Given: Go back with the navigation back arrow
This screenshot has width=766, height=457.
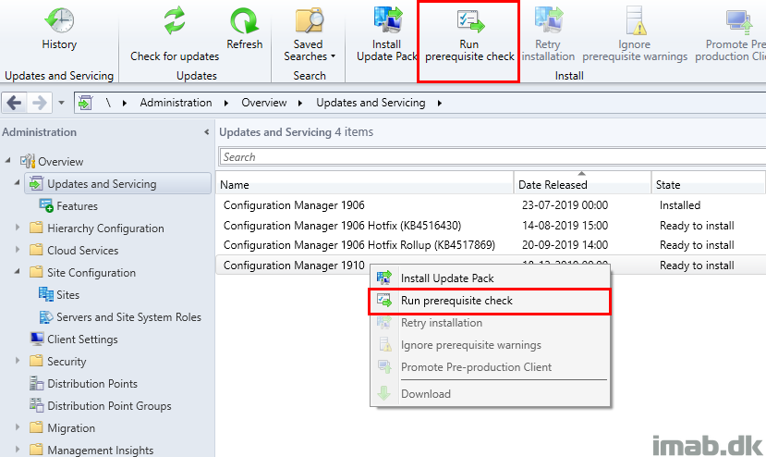Looking at the screenshot, I should pos(14,103).
